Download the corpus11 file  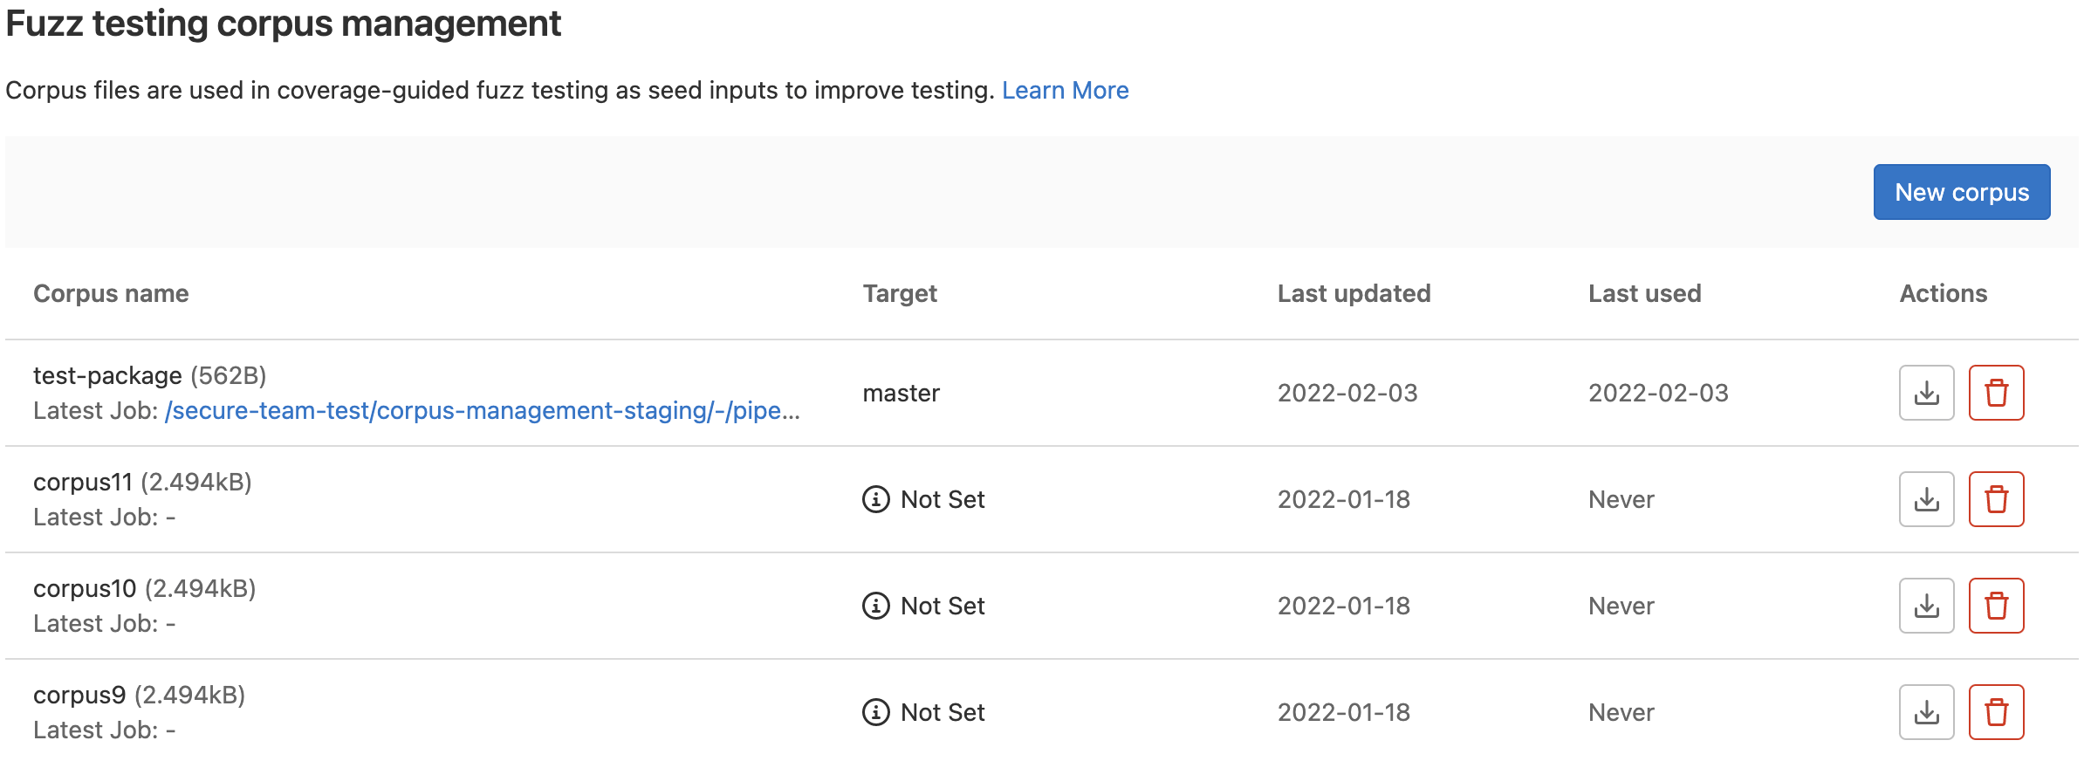pos(1926,499)
